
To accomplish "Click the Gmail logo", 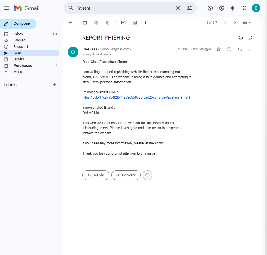I will (27, 8).
